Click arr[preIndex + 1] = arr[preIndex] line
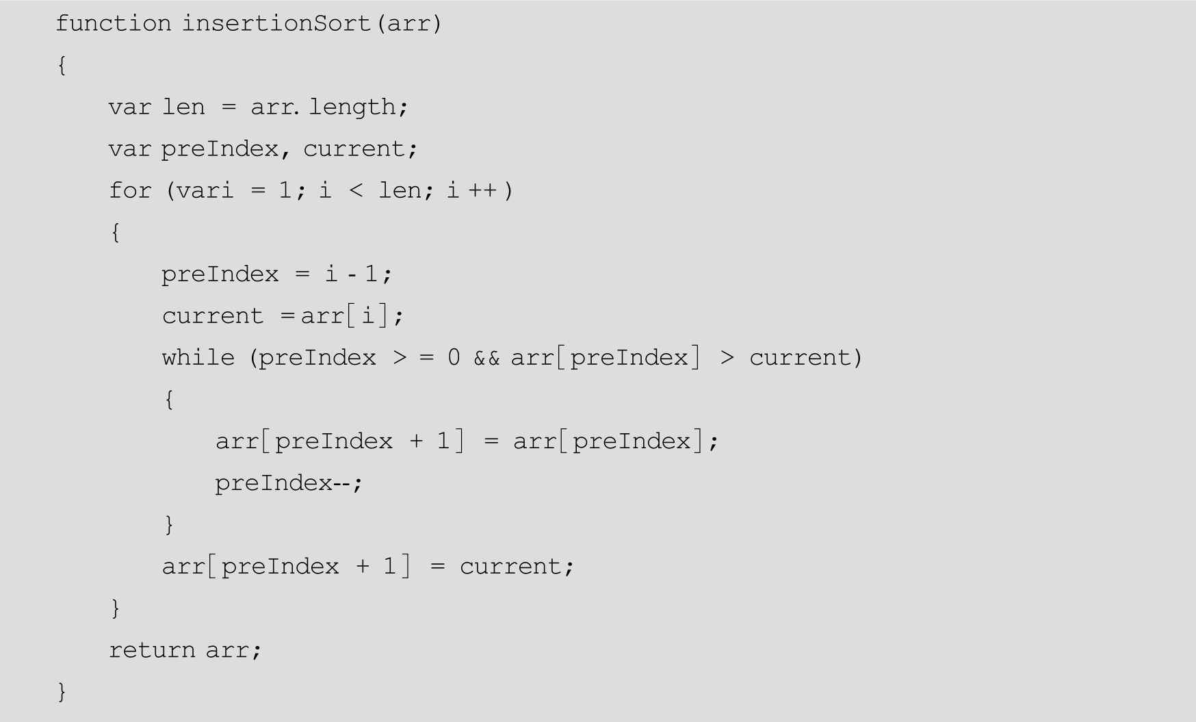This screenshot has height=722, width=1196. 467,441
